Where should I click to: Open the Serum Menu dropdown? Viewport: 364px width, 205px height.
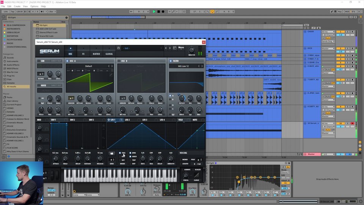[181, 48]
